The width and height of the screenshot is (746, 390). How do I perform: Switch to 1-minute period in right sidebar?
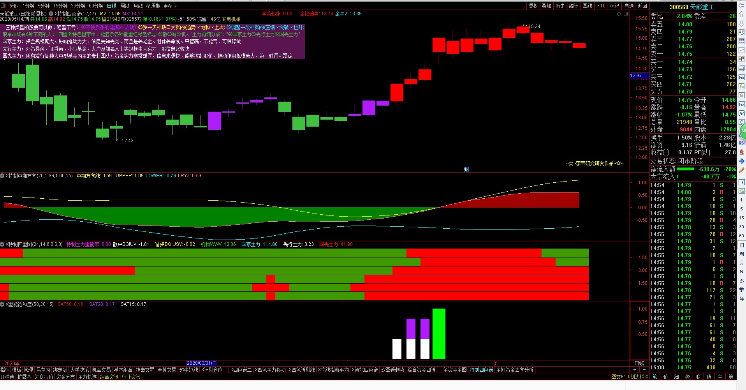click(742, 200)
